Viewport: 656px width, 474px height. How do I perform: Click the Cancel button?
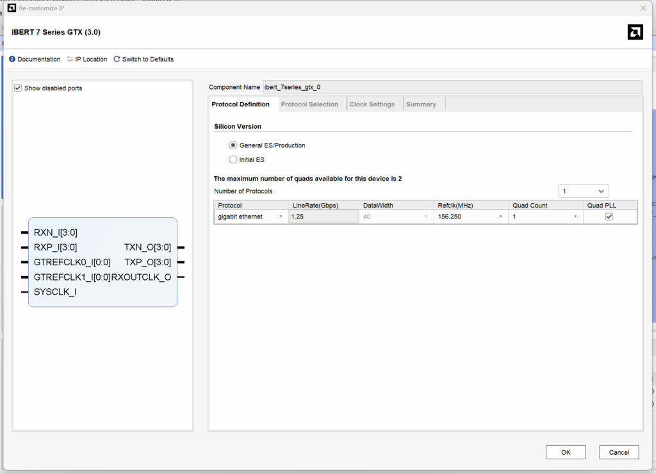(619, 452)
